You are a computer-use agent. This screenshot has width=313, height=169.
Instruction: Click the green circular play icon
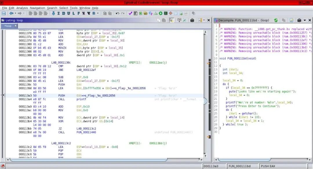pyautogui.click(x=161, y=13)
